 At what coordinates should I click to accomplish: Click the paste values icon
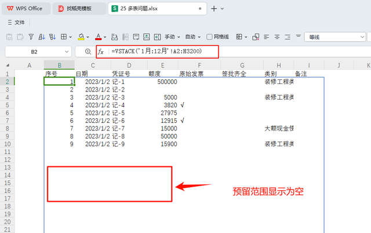[9, 37]
